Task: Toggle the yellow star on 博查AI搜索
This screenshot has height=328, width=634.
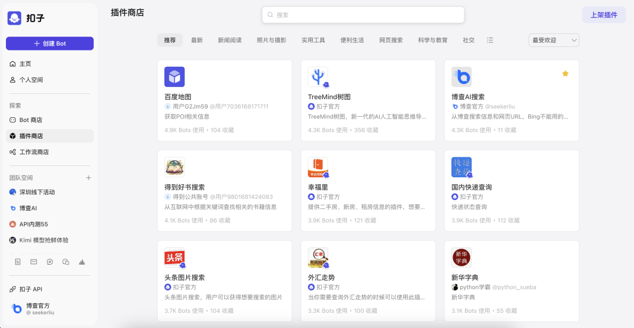Action: tap(565, 73)
